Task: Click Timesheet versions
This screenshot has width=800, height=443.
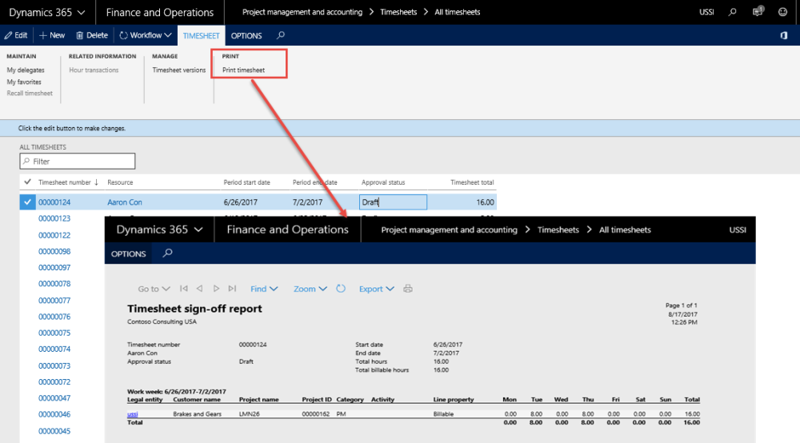Action: click(x=178, y=70)
